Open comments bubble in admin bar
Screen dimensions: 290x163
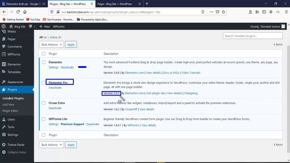32,27
